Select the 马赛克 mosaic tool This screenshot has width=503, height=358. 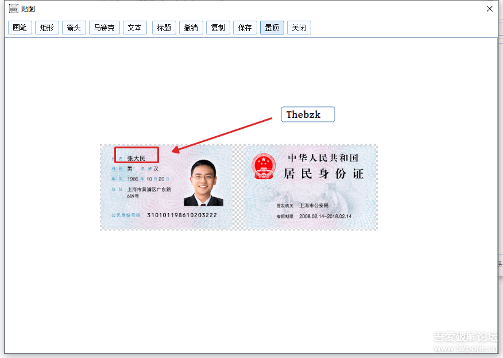(x=105, y=28)
